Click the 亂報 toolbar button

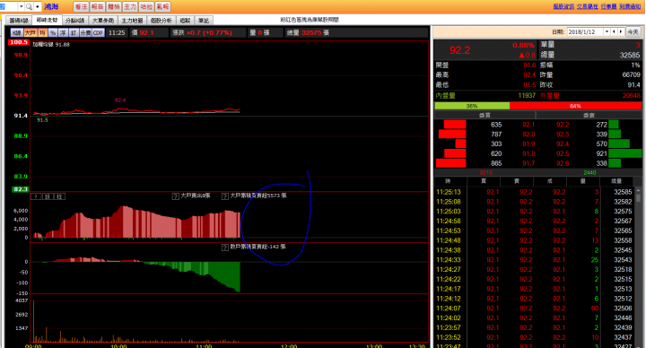click(x=162, y=6)
